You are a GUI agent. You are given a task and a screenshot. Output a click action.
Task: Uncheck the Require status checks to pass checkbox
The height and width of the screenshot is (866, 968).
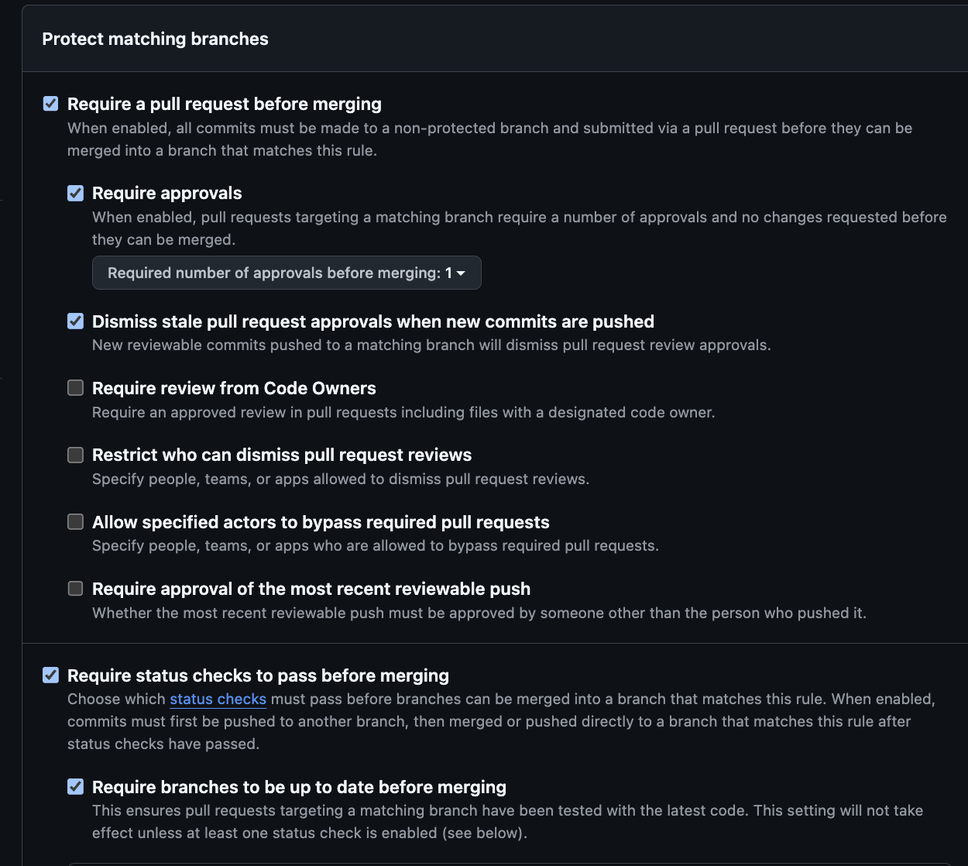click(50, 675)
